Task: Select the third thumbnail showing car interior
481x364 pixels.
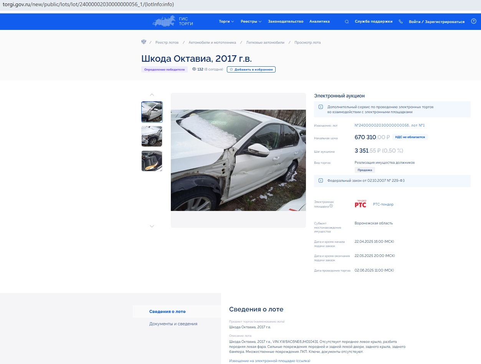Action: (x=152, y=161)
